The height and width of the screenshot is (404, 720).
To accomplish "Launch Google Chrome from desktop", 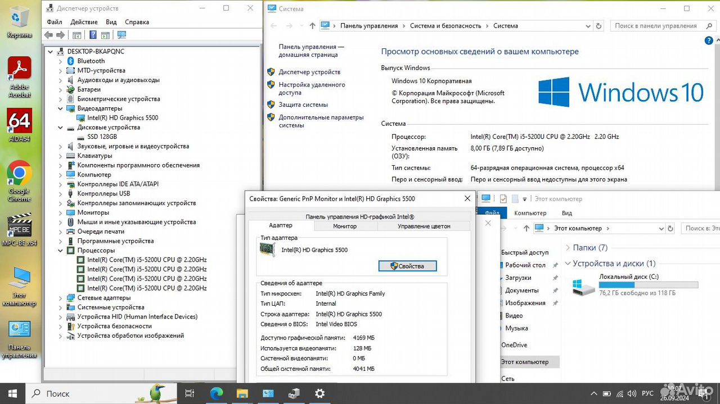I will (19, 181).
